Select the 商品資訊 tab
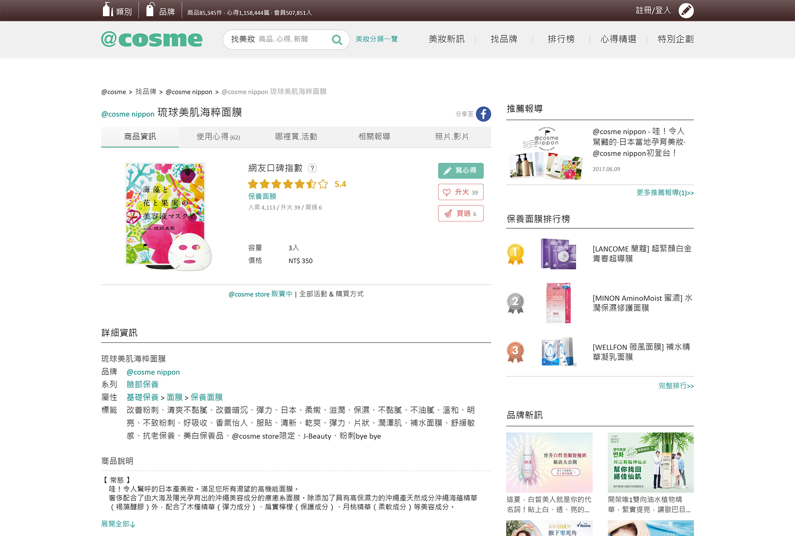795x536 pixels. coord(140,137)
